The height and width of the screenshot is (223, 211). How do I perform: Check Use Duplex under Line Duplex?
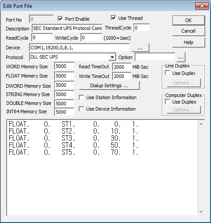click(x=167, y=73)
